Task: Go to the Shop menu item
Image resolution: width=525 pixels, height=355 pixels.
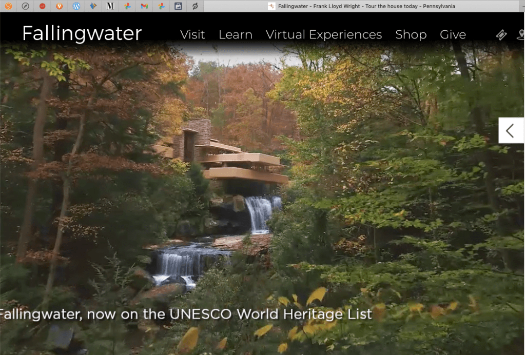Action: click(411, 35)
